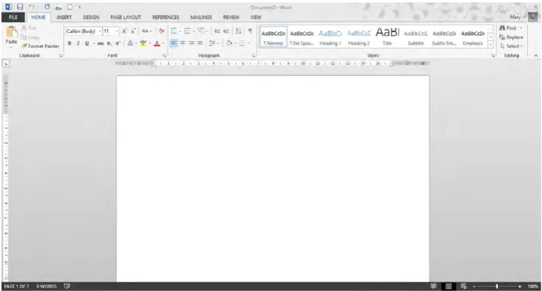The width and height of the screenshot is (542, 291).
Task: Toggle Strikethrough abc formatting
Action: 101,43
